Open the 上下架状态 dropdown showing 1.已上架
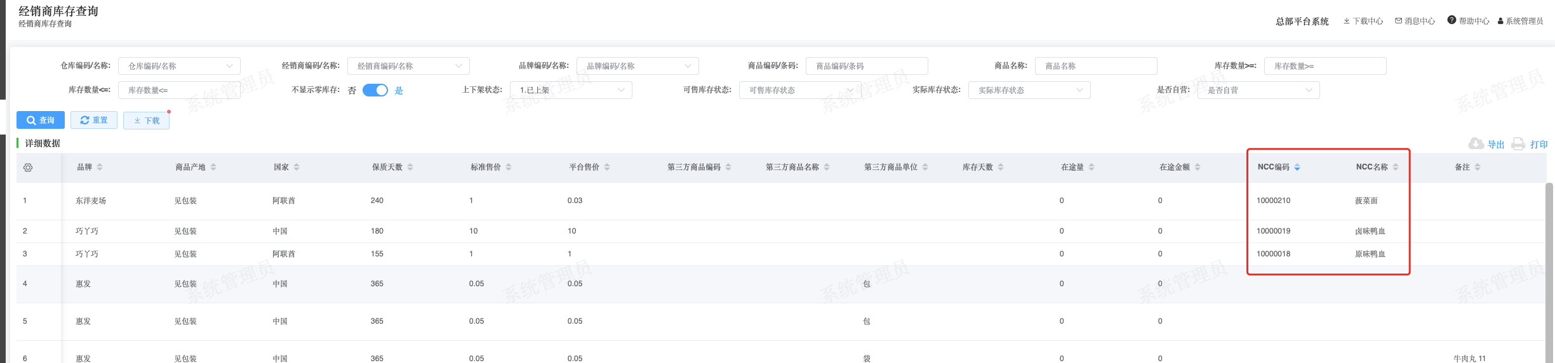This screenshot has height=363, width=1555. tap(571, 90)
